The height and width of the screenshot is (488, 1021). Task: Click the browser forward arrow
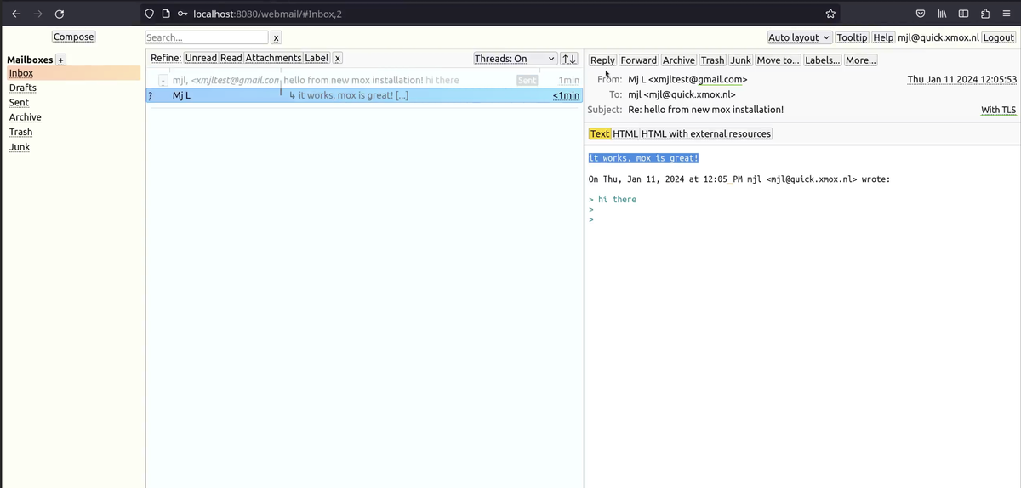point(37,14)
